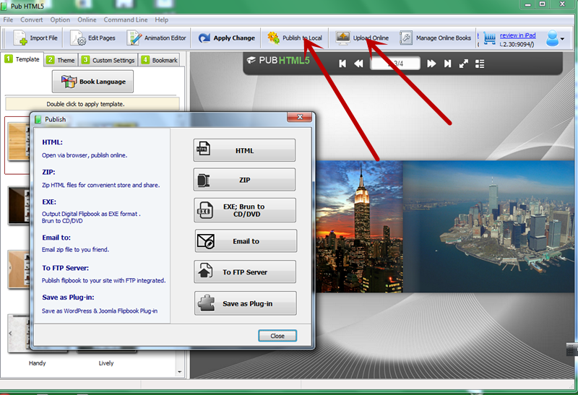578x395 pixels.
Task: Open the Command Line menu
Action: [x=125, y=20]
